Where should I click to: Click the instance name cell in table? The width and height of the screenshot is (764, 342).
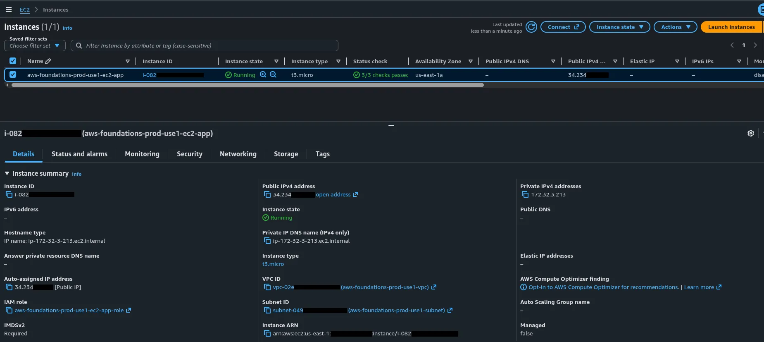click(x=75, y=75)
